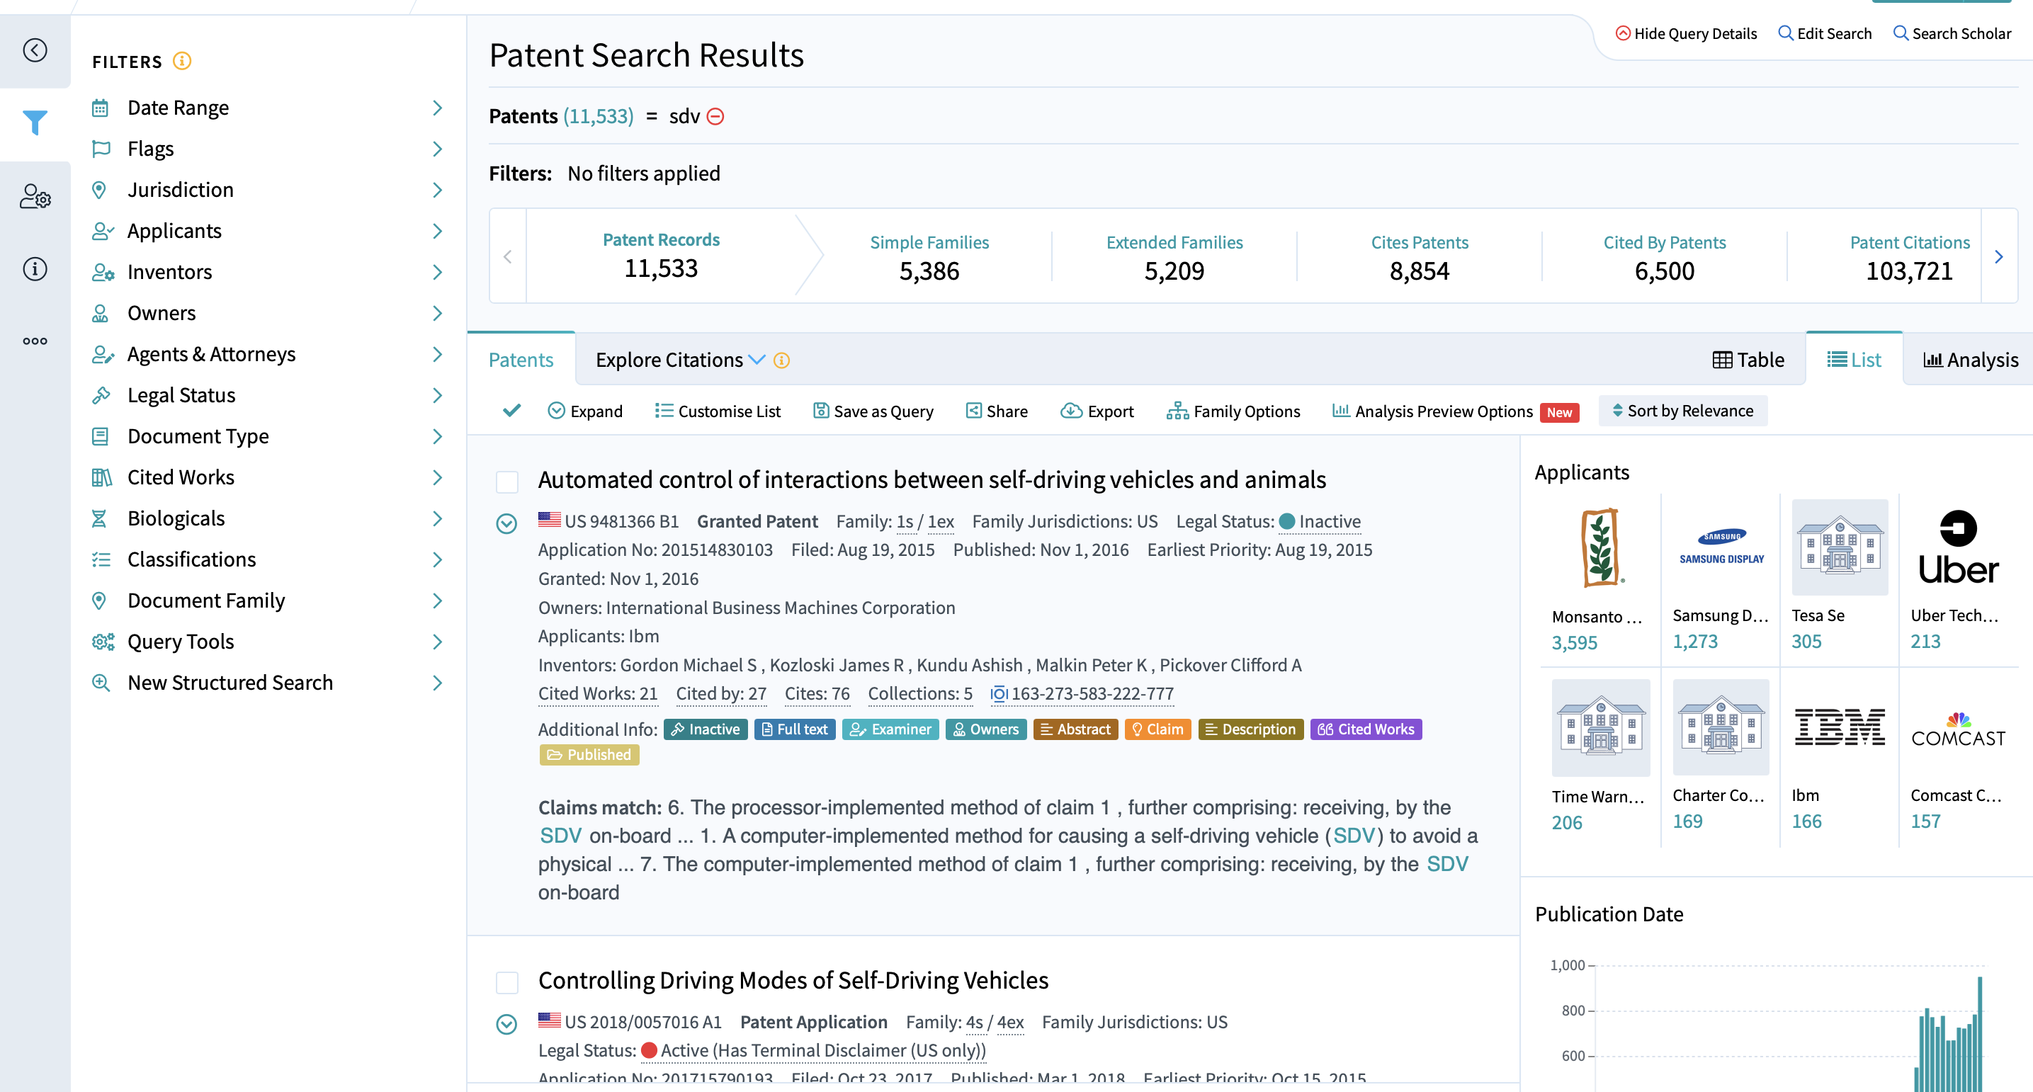Screen dimensions: 2033x1092
Task: Check the box for first patent result
Action: click(x=506, y=482)
